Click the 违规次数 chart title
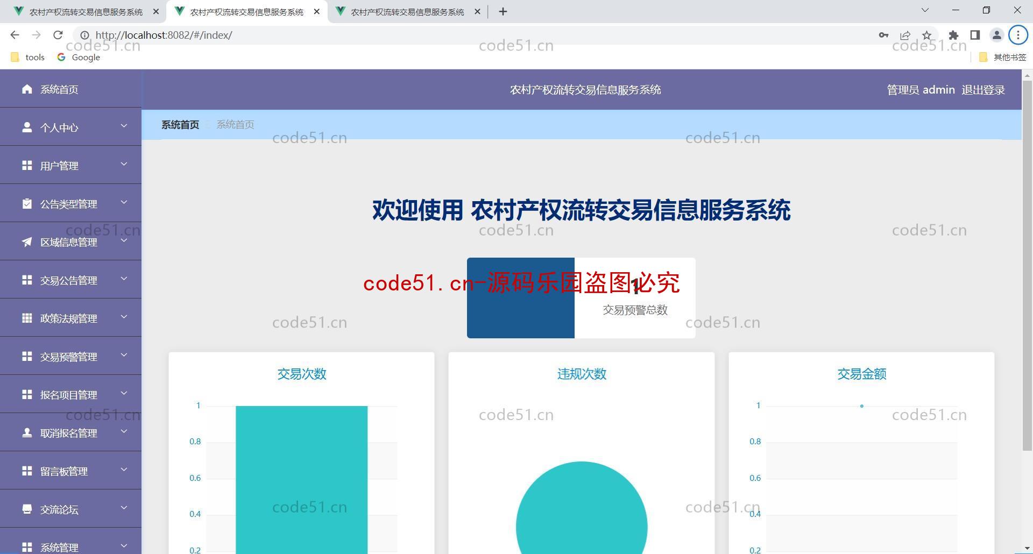 click(x=582, y=374)
